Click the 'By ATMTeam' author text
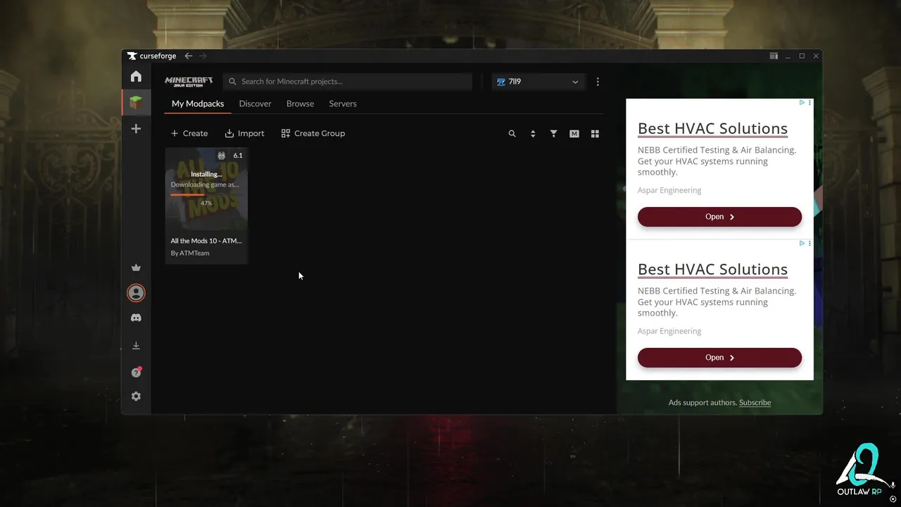 pos(190,254)
